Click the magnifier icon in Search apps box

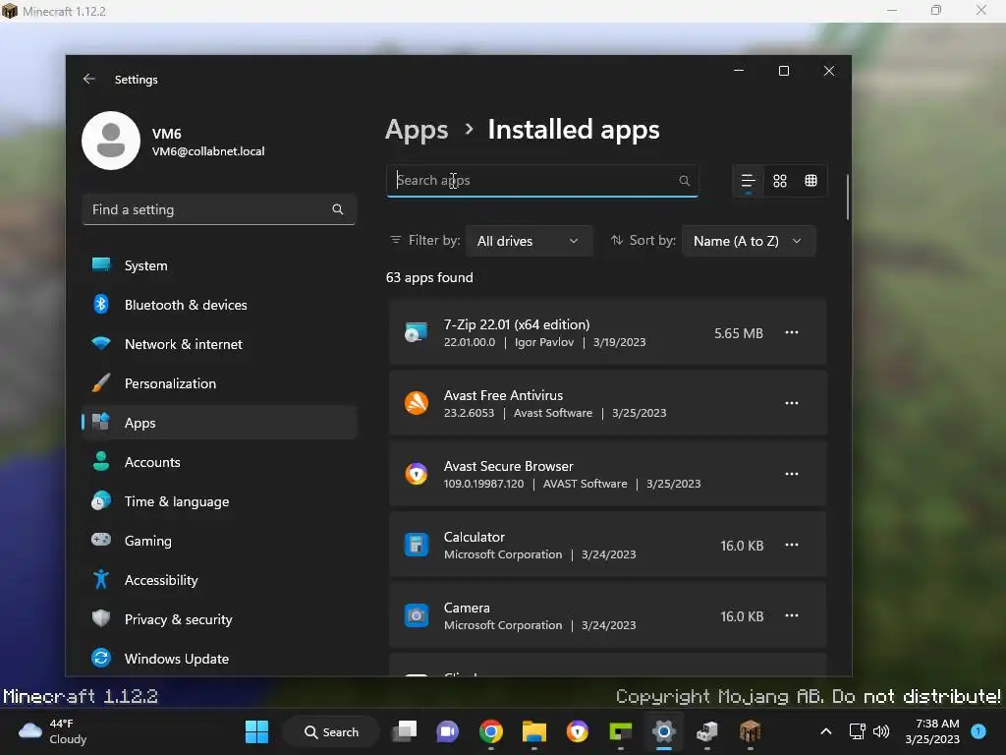pyautogui.click(x=685, y=181)
